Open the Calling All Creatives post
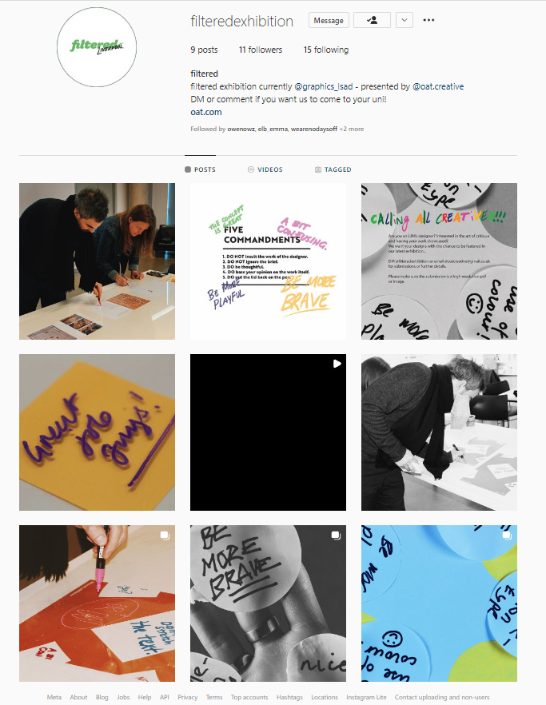 [439, 261]
